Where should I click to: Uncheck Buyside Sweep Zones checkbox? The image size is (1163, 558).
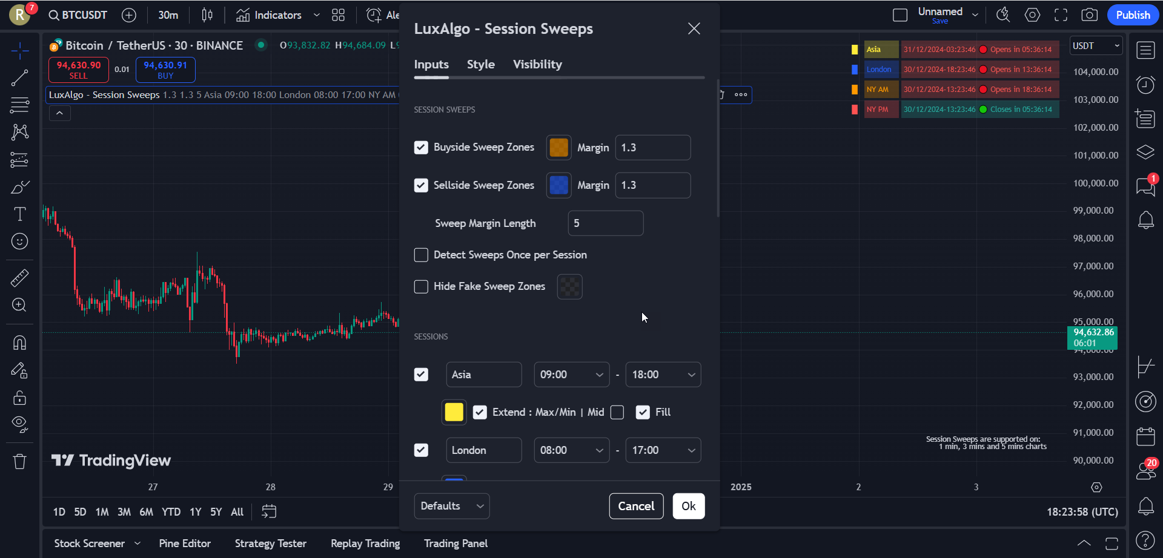421,148
